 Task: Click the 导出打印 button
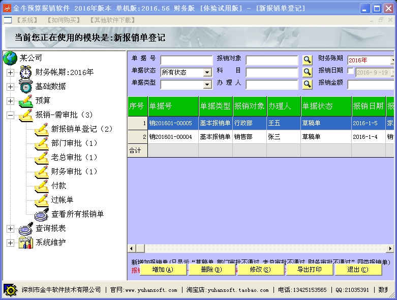click(x=309, y=270)
